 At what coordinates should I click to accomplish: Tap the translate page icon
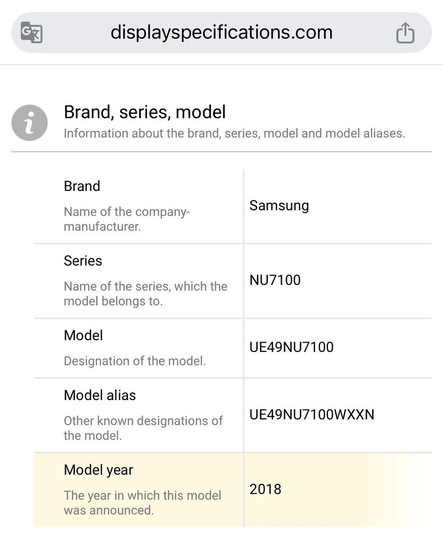click(x=32, y=33)
